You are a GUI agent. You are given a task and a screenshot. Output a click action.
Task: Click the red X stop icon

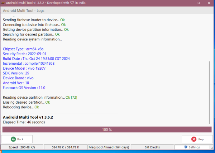[194, 139]
